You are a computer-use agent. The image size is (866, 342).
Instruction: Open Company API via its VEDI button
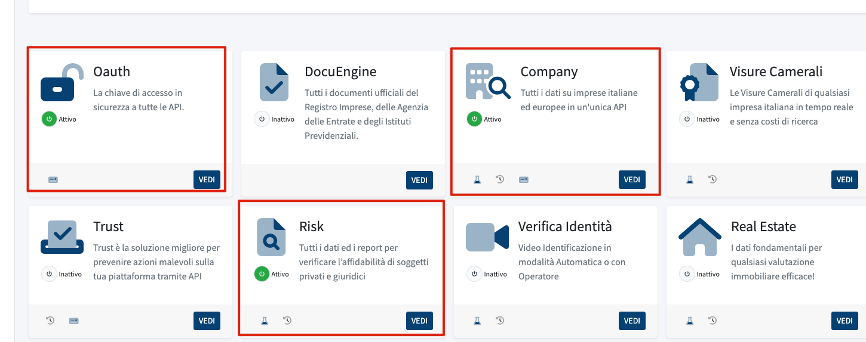pyautogui.click(x=632, y=179)
